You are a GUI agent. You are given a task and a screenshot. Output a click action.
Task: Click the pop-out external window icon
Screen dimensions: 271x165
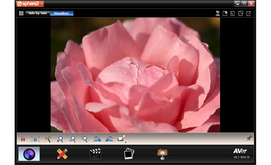point(248,13)
